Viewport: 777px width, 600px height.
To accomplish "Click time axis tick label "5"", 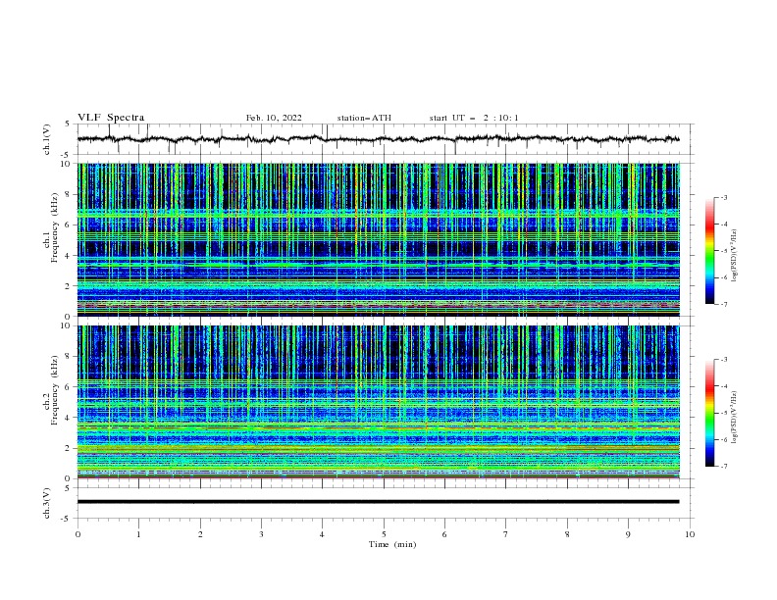I will pyautogui.click(x=384, y=534).
